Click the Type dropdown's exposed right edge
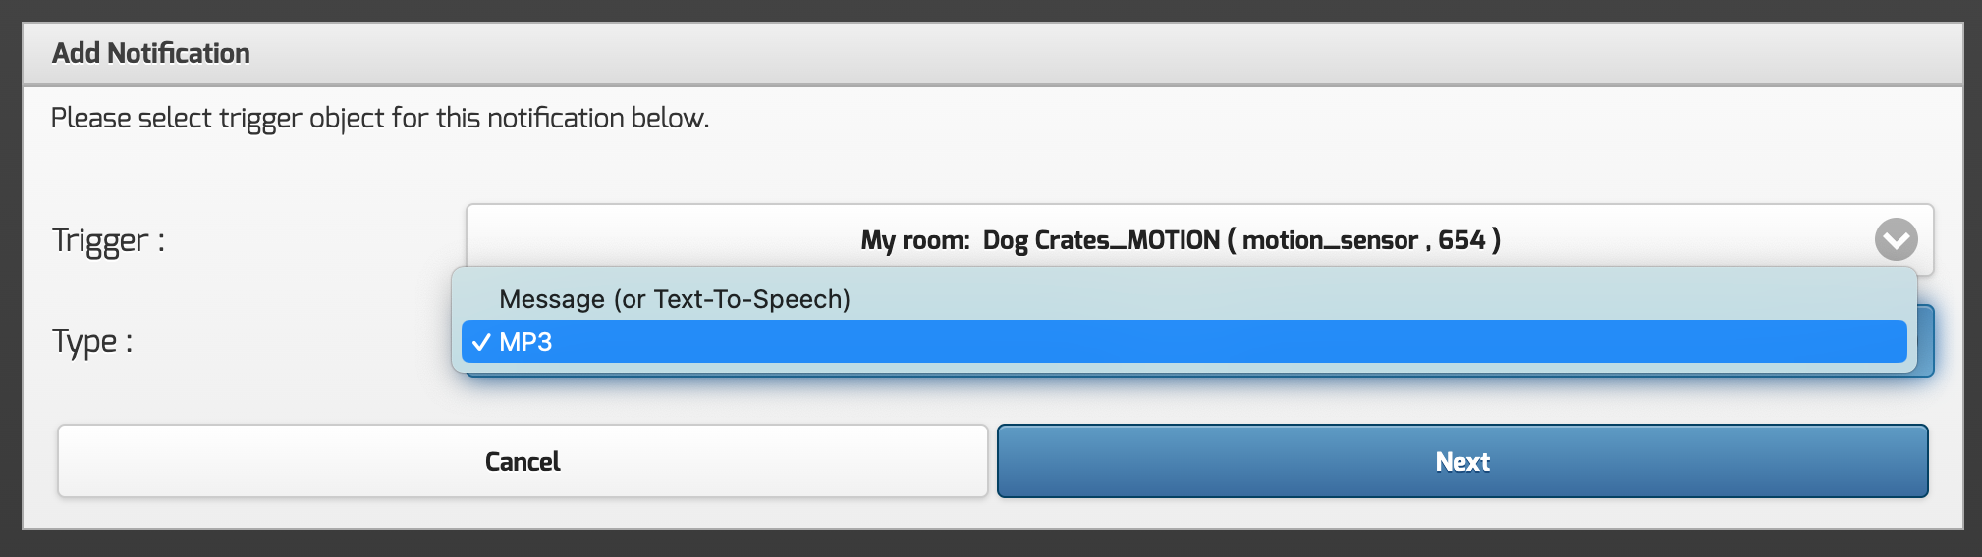The image size is (1982, 557). [1925, 341]
